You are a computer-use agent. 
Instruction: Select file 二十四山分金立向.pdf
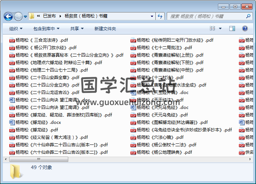click(x=44, y=85)
